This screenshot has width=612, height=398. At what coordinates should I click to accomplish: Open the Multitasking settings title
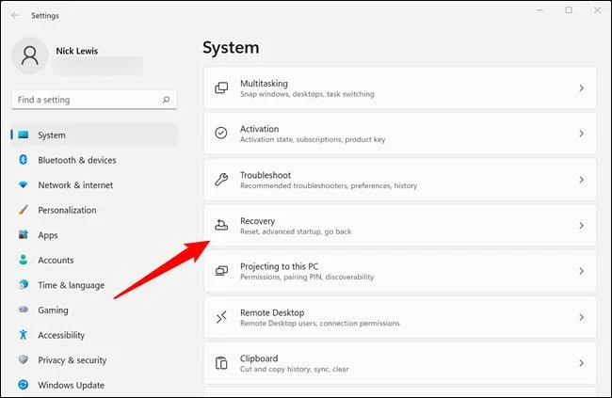pos(264,84)
